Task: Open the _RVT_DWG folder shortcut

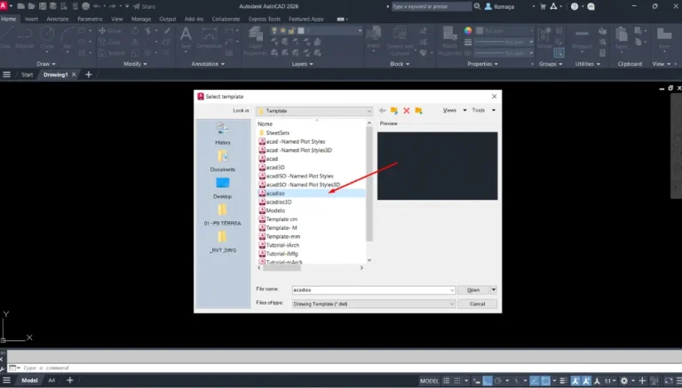Action: click(x=223, y=242)
